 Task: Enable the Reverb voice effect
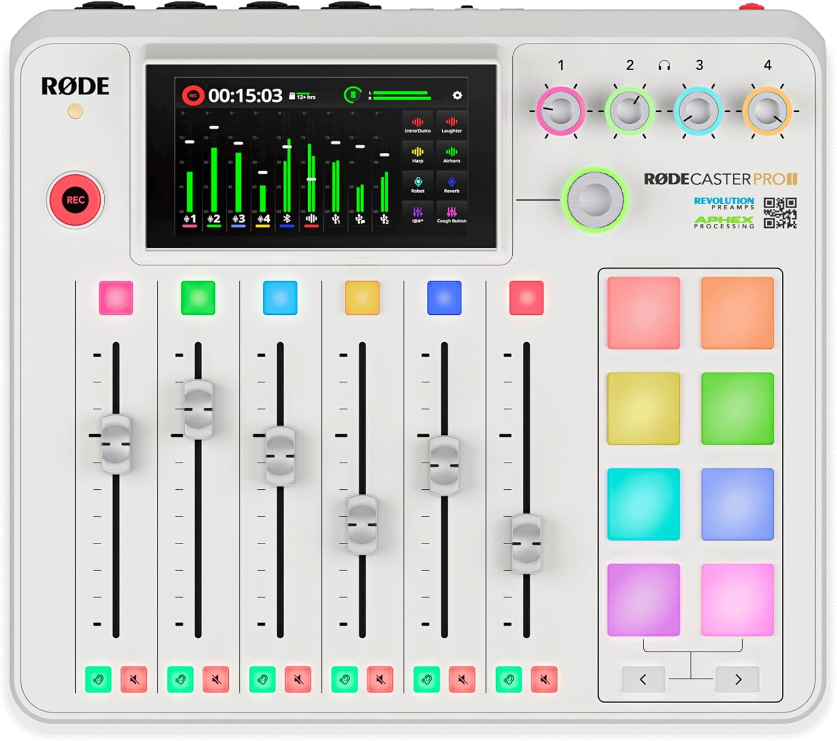click(452, 184)
